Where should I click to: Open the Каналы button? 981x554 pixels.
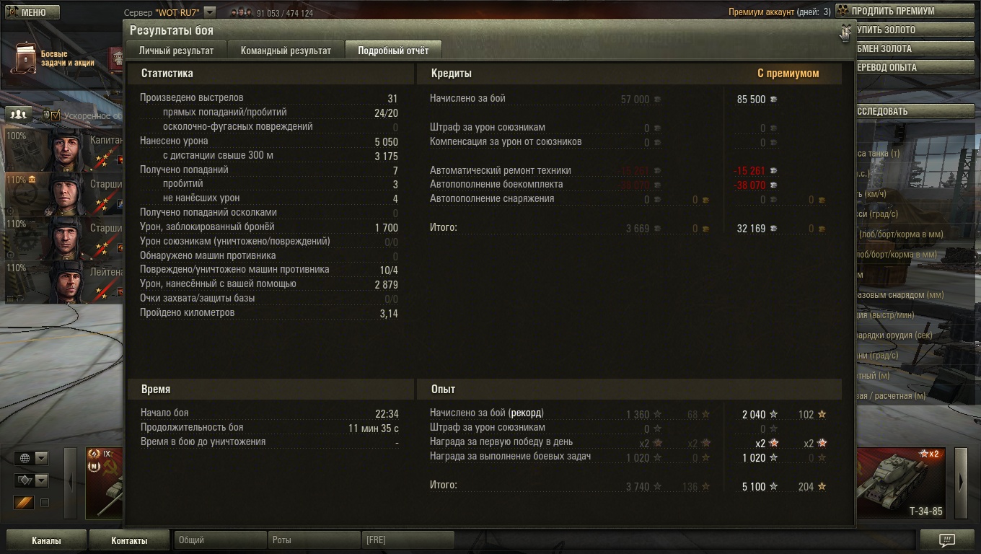click(x=46, y=540)
